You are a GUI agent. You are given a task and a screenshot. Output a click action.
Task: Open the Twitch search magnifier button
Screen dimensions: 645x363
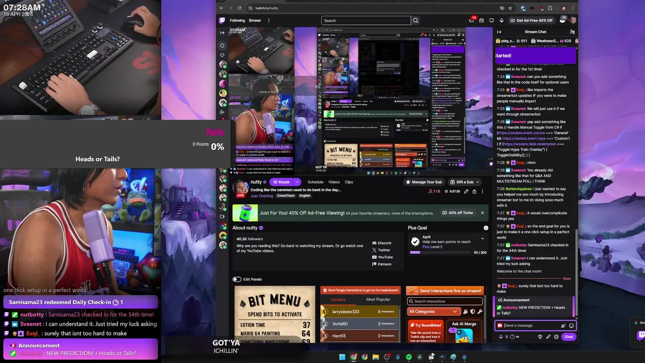[416, 21]
